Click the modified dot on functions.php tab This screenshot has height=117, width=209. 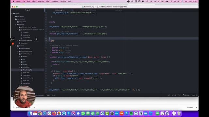click(72, 10)
